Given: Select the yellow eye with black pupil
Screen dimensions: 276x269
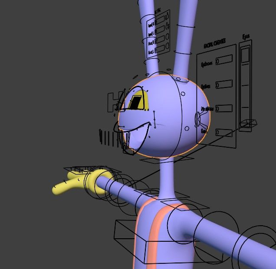Looking at the screenshot, I should pos(137,101).
